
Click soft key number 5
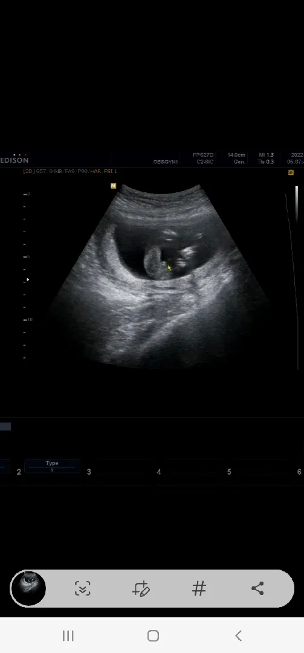click(229, 472)
